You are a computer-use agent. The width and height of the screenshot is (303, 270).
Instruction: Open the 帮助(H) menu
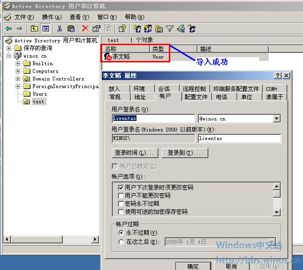pos(135,17)
